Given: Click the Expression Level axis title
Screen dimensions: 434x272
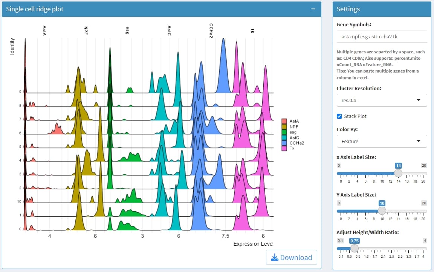Looking at the screenshot, I should (253, 244).
